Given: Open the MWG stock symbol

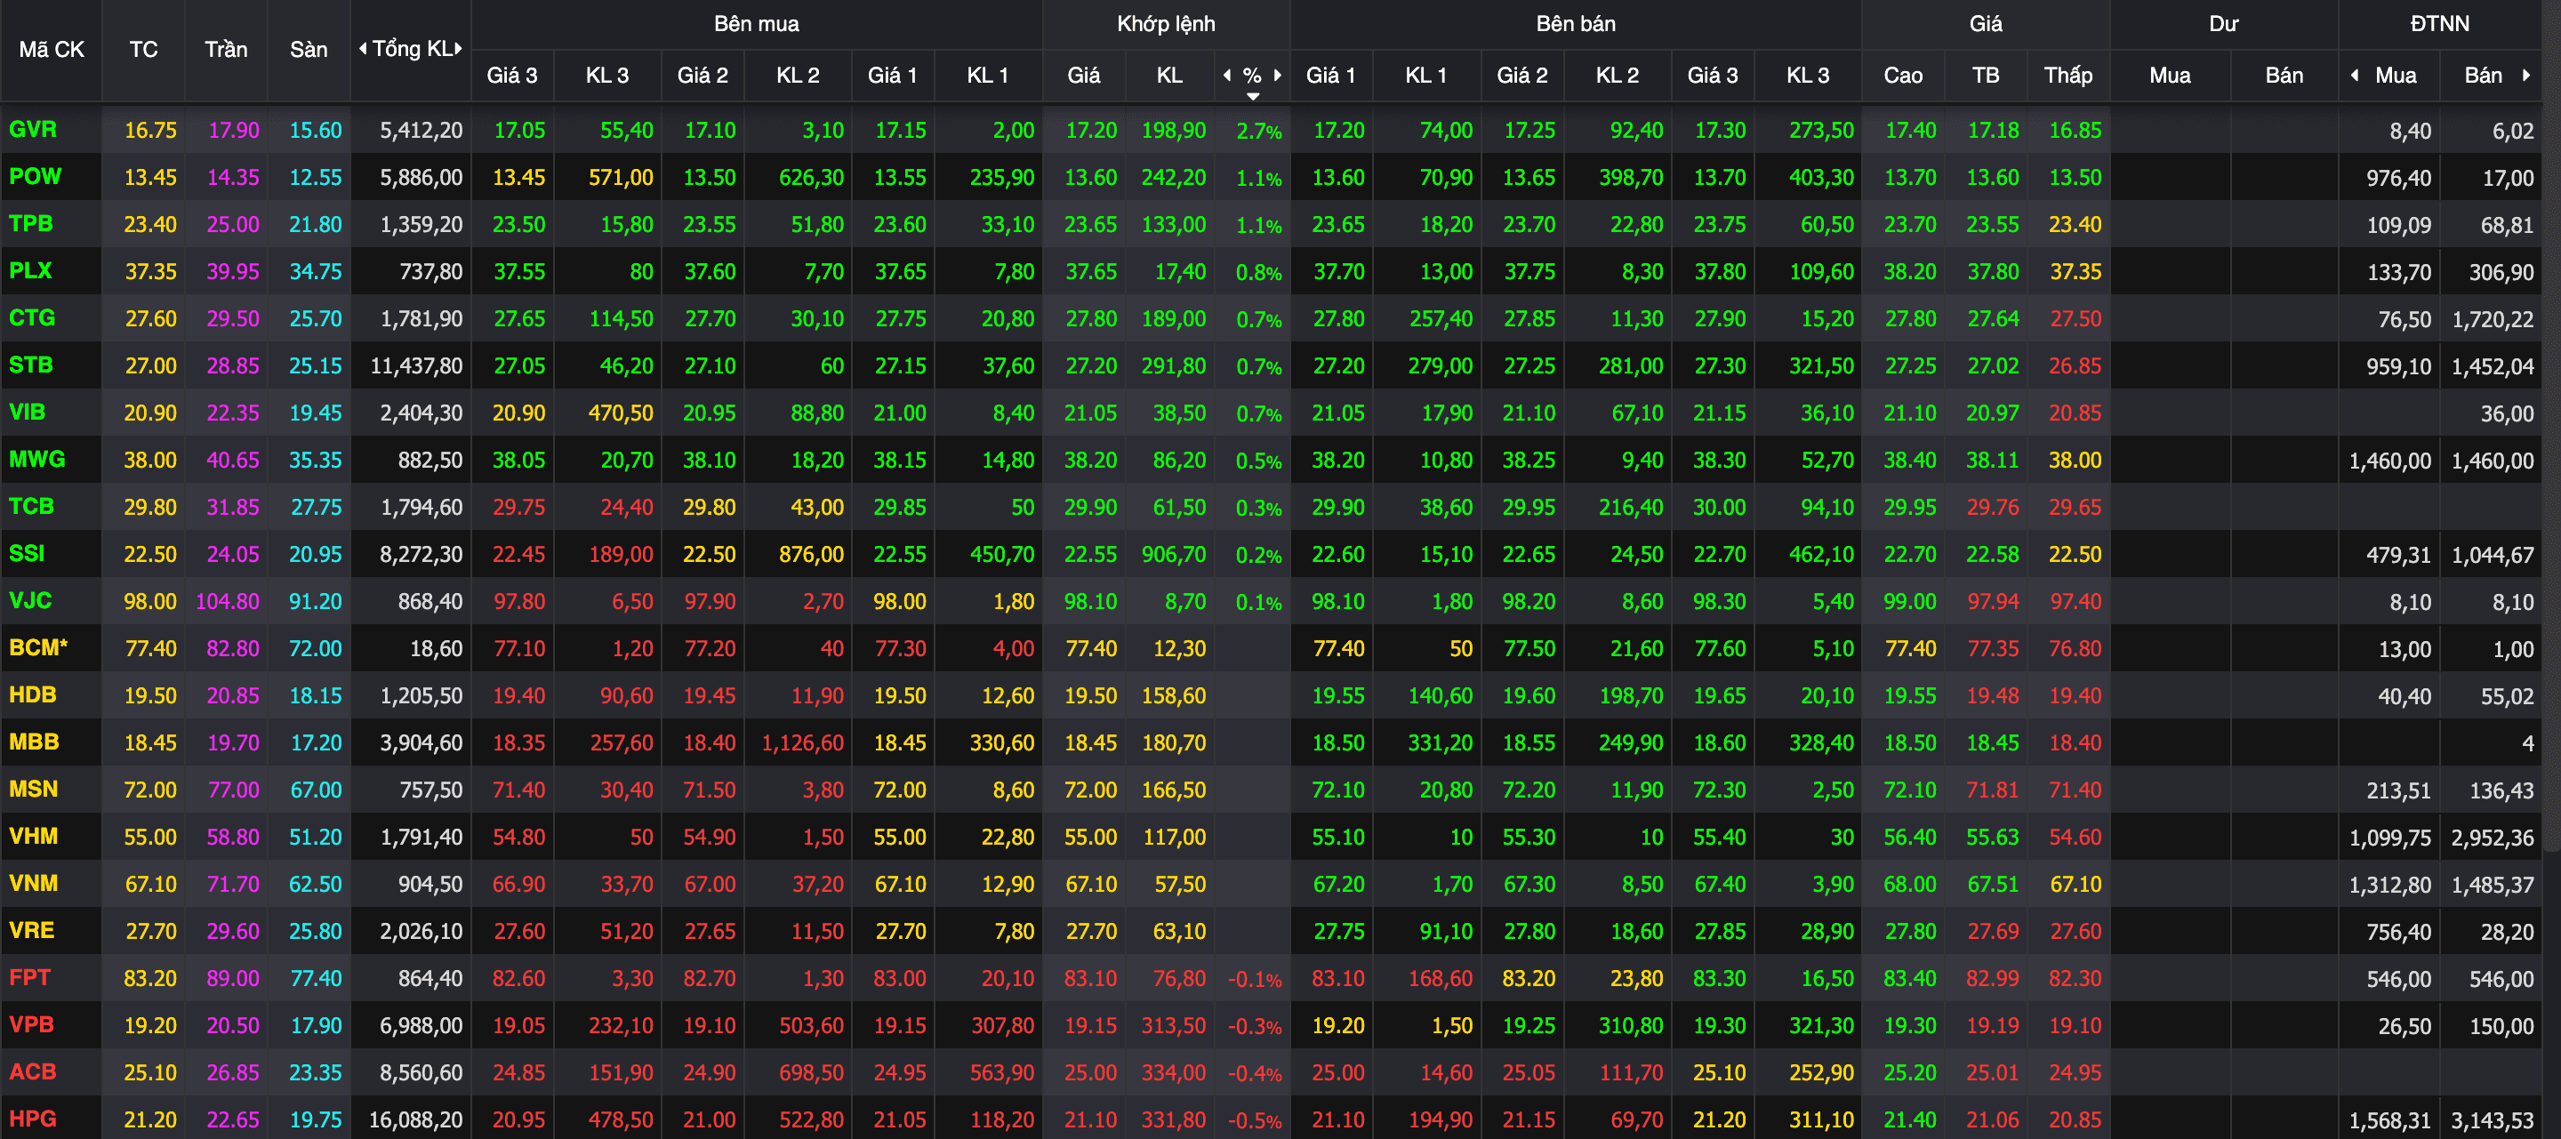Looking at the screenshot, I should (x=36, y=459).
